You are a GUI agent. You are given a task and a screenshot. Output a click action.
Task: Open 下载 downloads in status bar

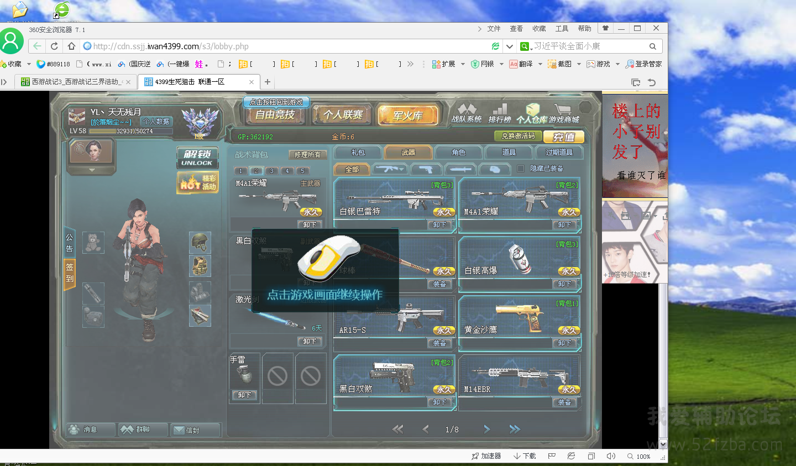click(525, 456)
